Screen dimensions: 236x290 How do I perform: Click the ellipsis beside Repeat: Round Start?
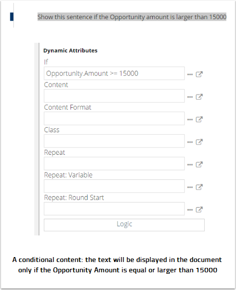190,210
